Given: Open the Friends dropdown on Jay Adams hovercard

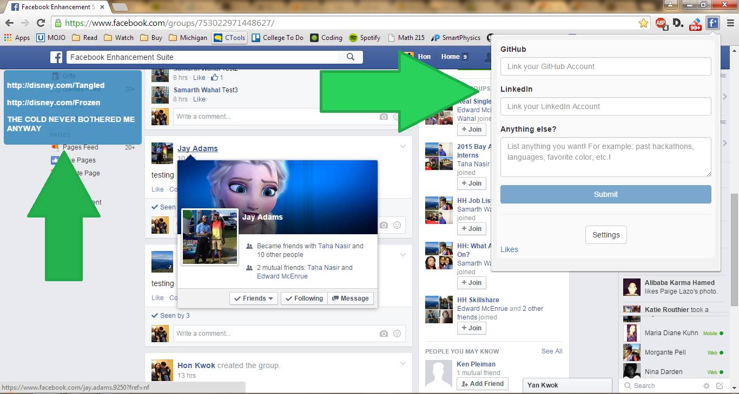Looking at the screenshot, I should click(x=254, y=298).
